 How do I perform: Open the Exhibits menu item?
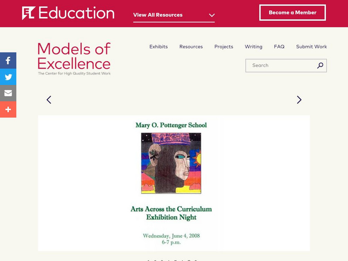point(158,47)
